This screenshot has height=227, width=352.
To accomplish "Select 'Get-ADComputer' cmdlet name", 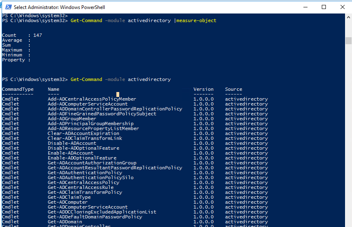I will coord(67,202).
